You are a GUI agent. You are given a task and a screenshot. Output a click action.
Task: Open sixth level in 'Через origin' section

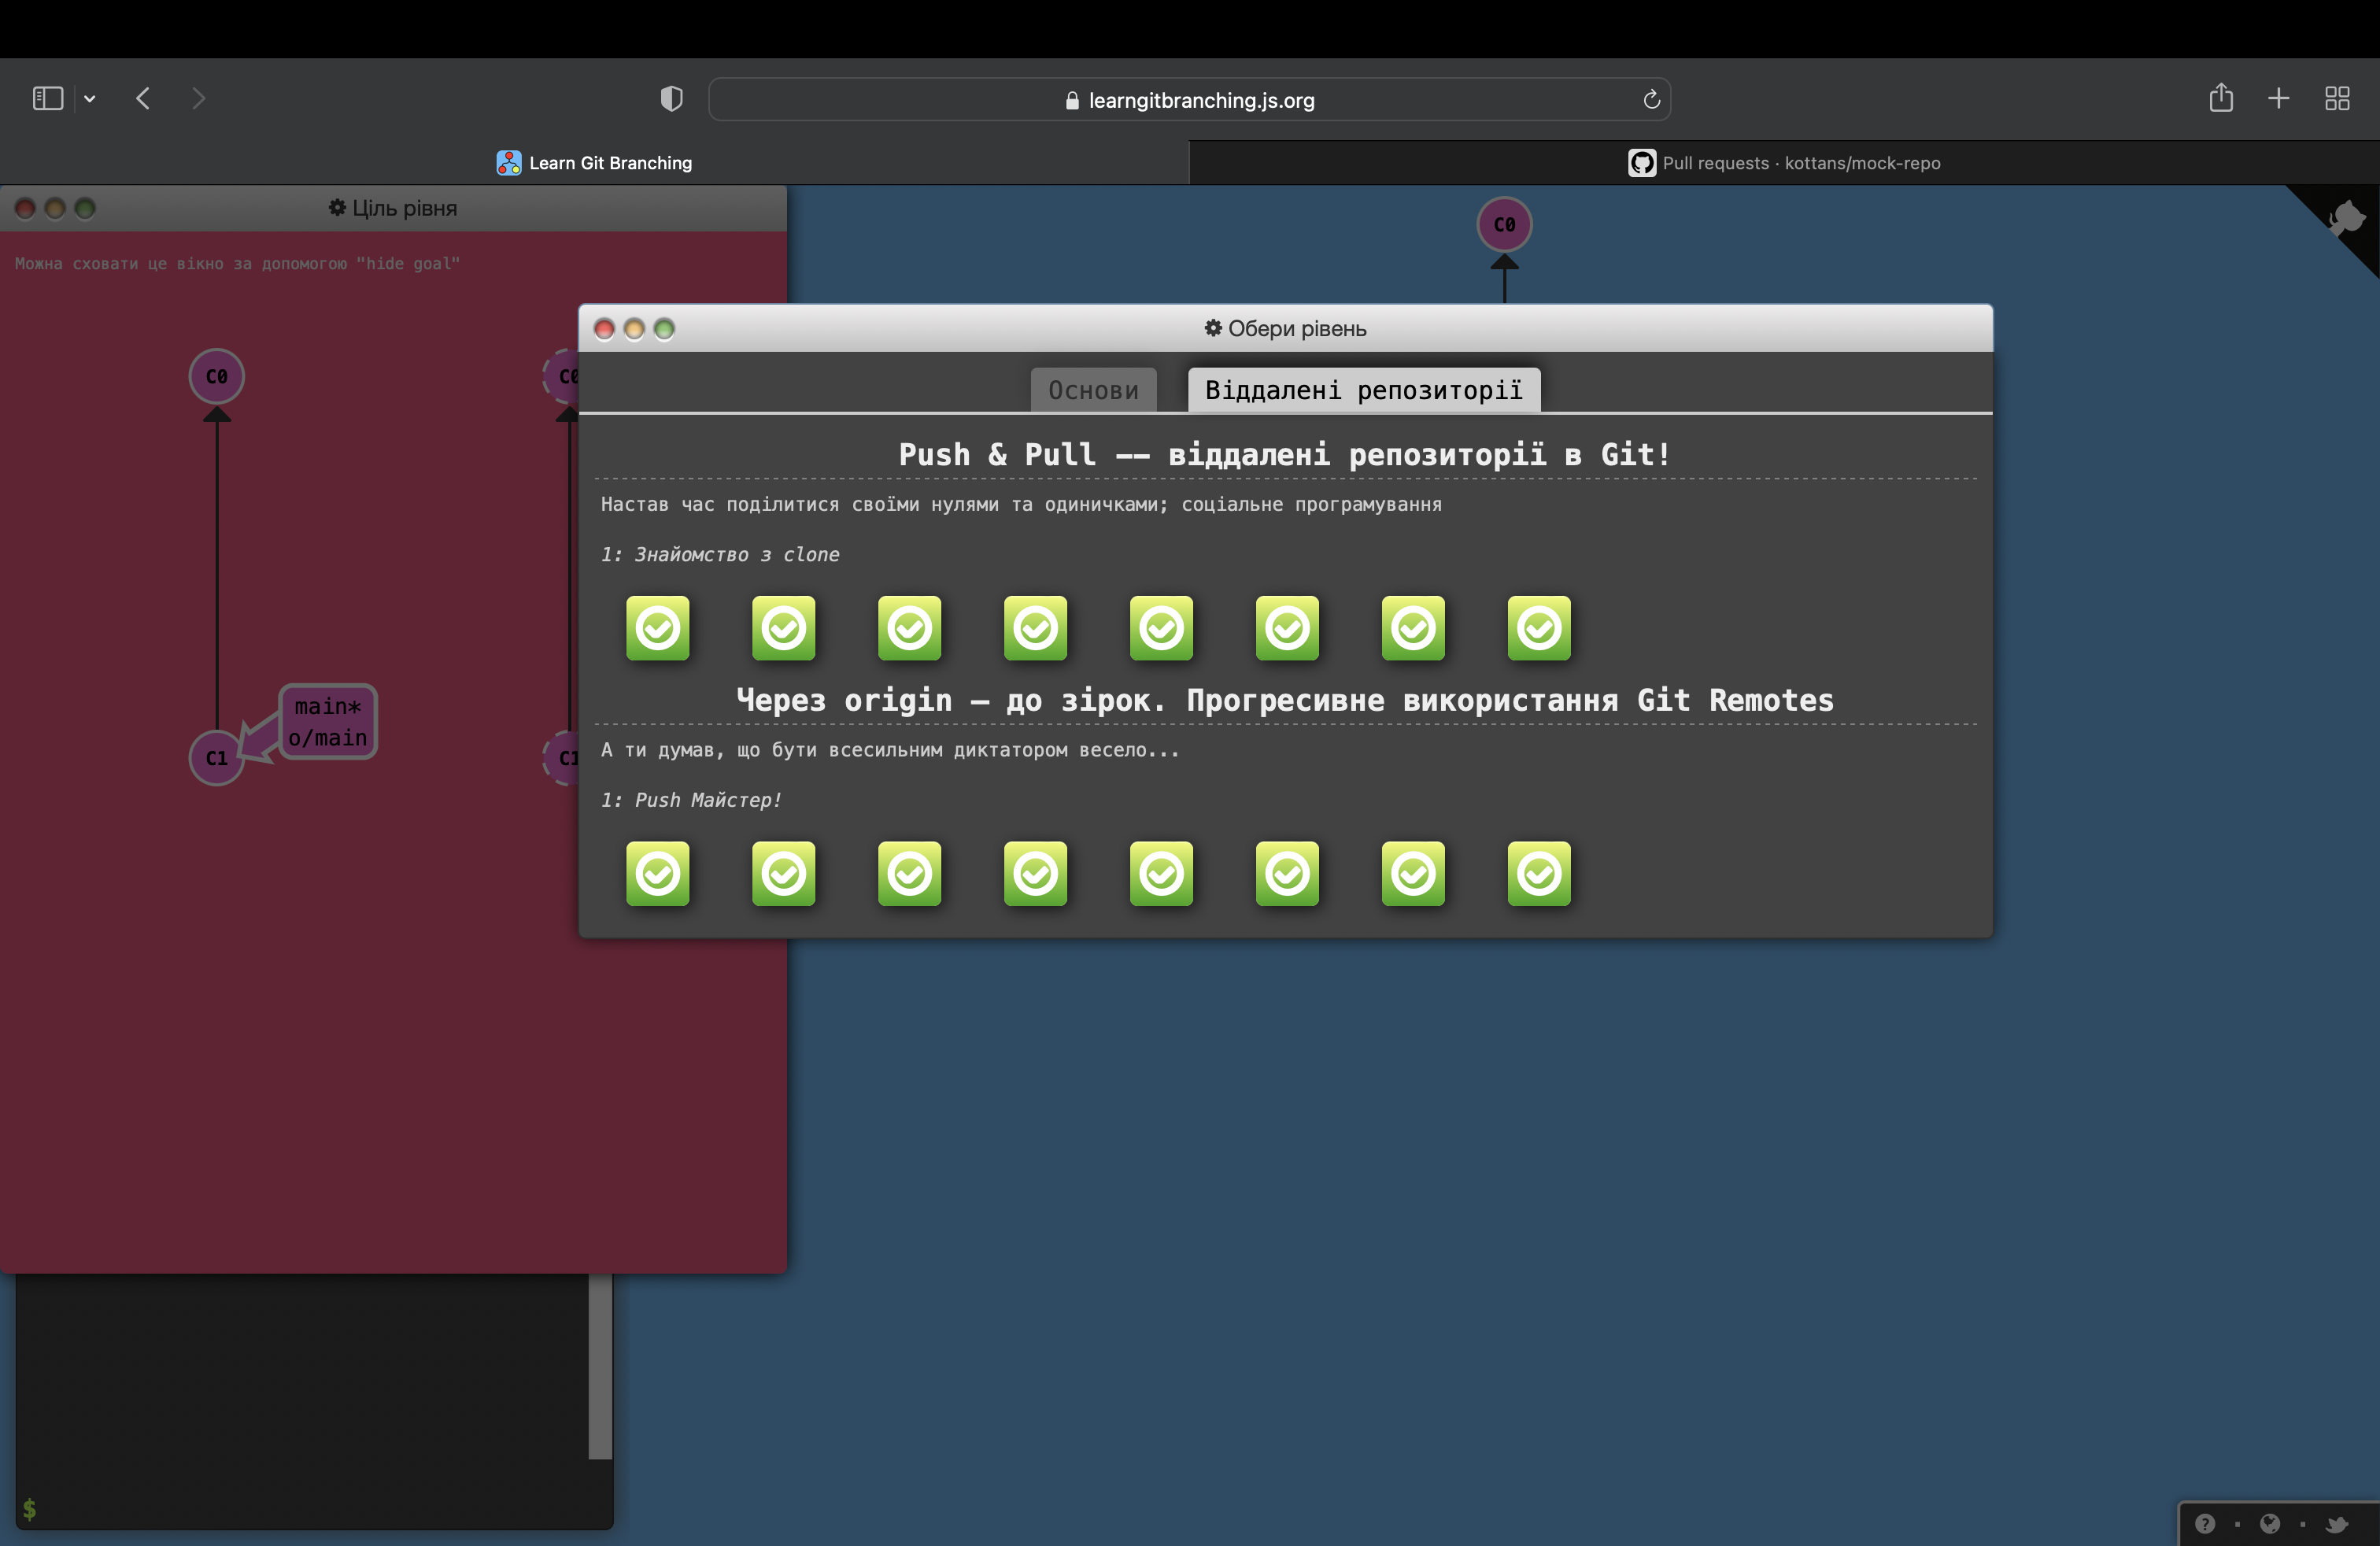[x=1287, y=874]
